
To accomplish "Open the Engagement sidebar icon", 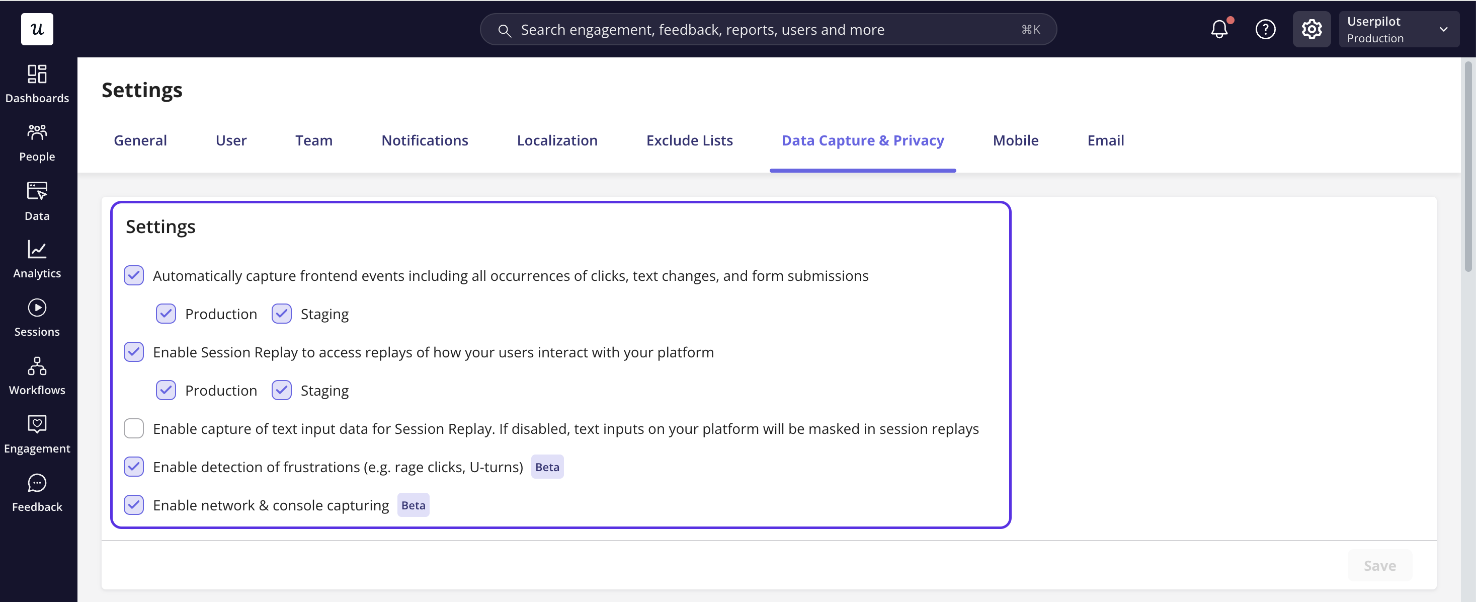I will pos(37,424).
